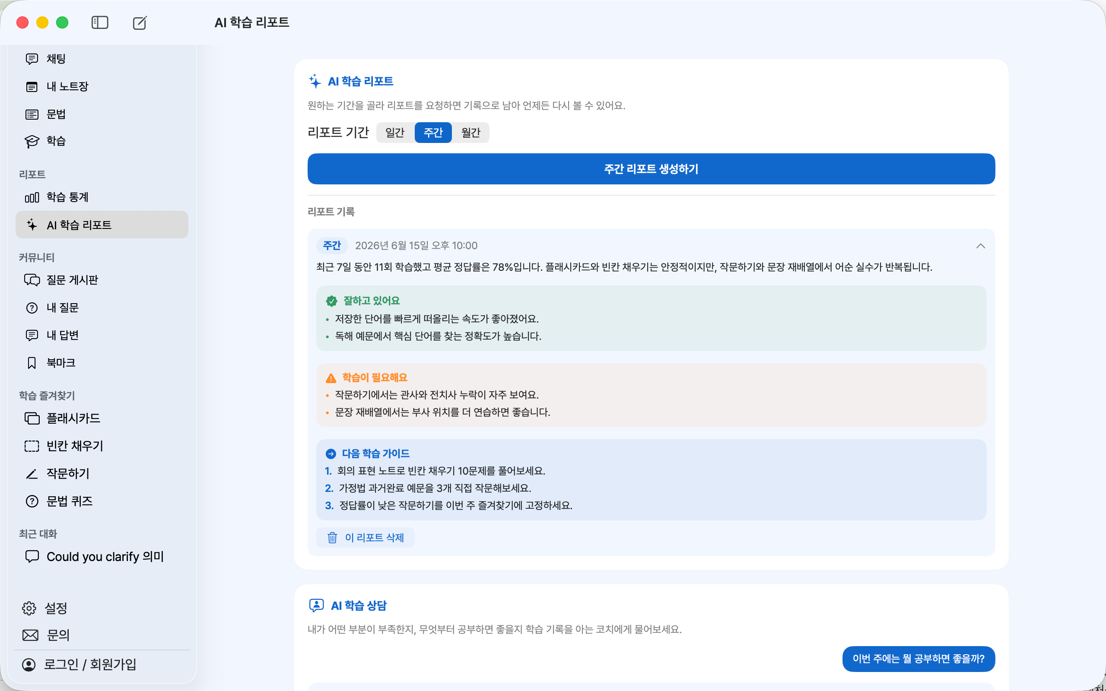Screen dimensions: 1106x691
Task: Click the 다음 학습 가이드 arrow circle icon
Action: (x=331, y=454)
